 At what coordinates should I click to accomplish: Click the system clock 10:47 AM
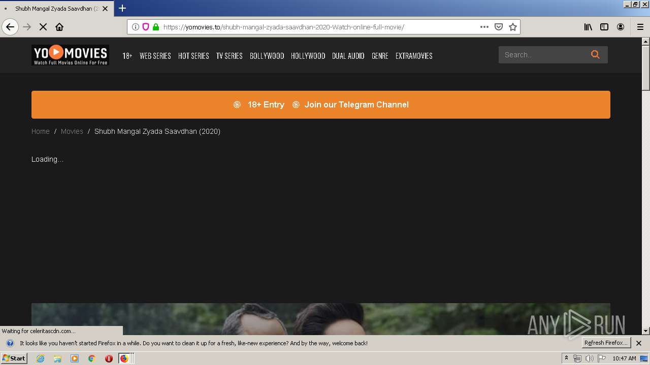click(x=624, y=358)
